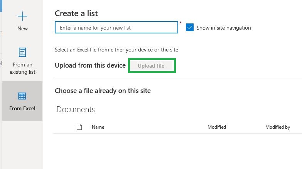Sort documents by Modified by column
Screen dimensions: 302x169
point(278,127)
